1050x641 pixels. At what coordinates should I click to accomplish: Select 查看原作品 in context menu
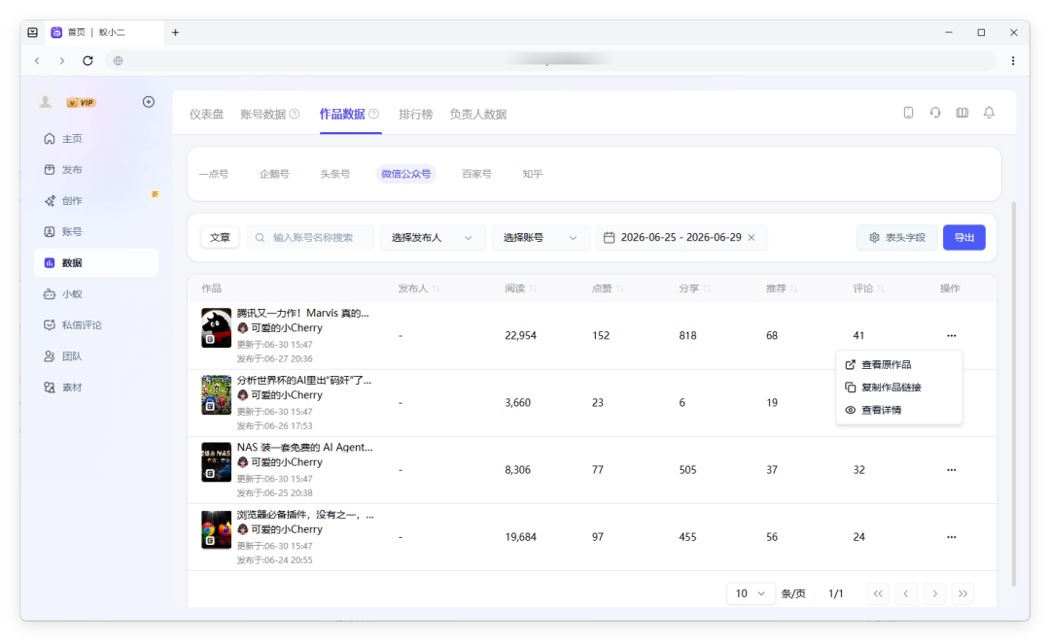(x=898, y=364)
